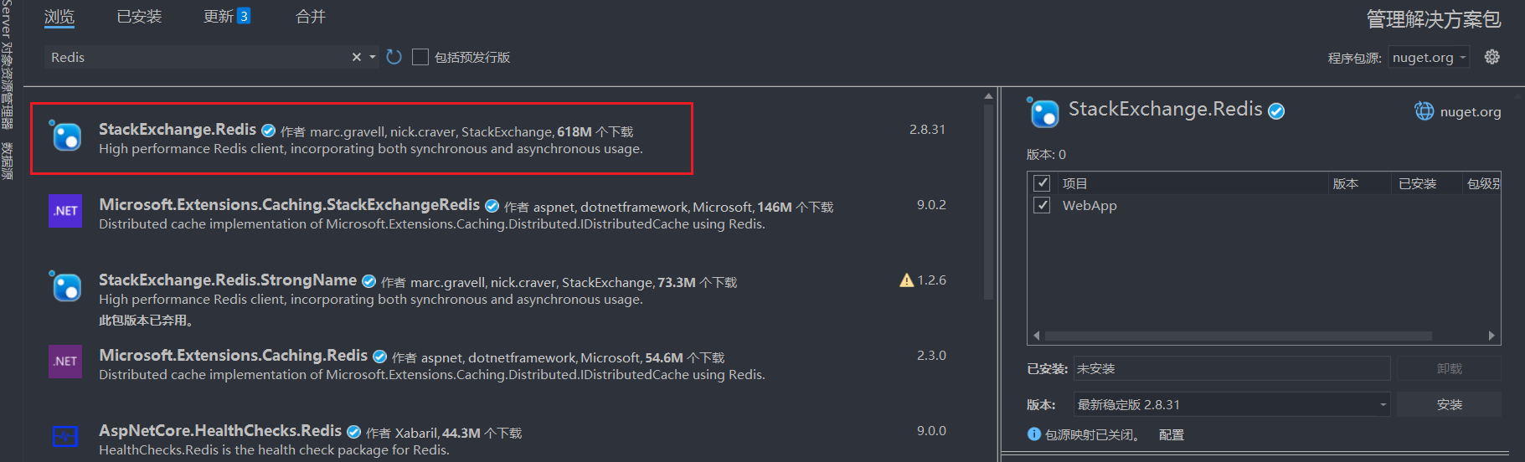Viewport: 1525px width, 462px height.
Task: Expand the version dropdown showing 2.8.31
Action: coord(1383,405)
